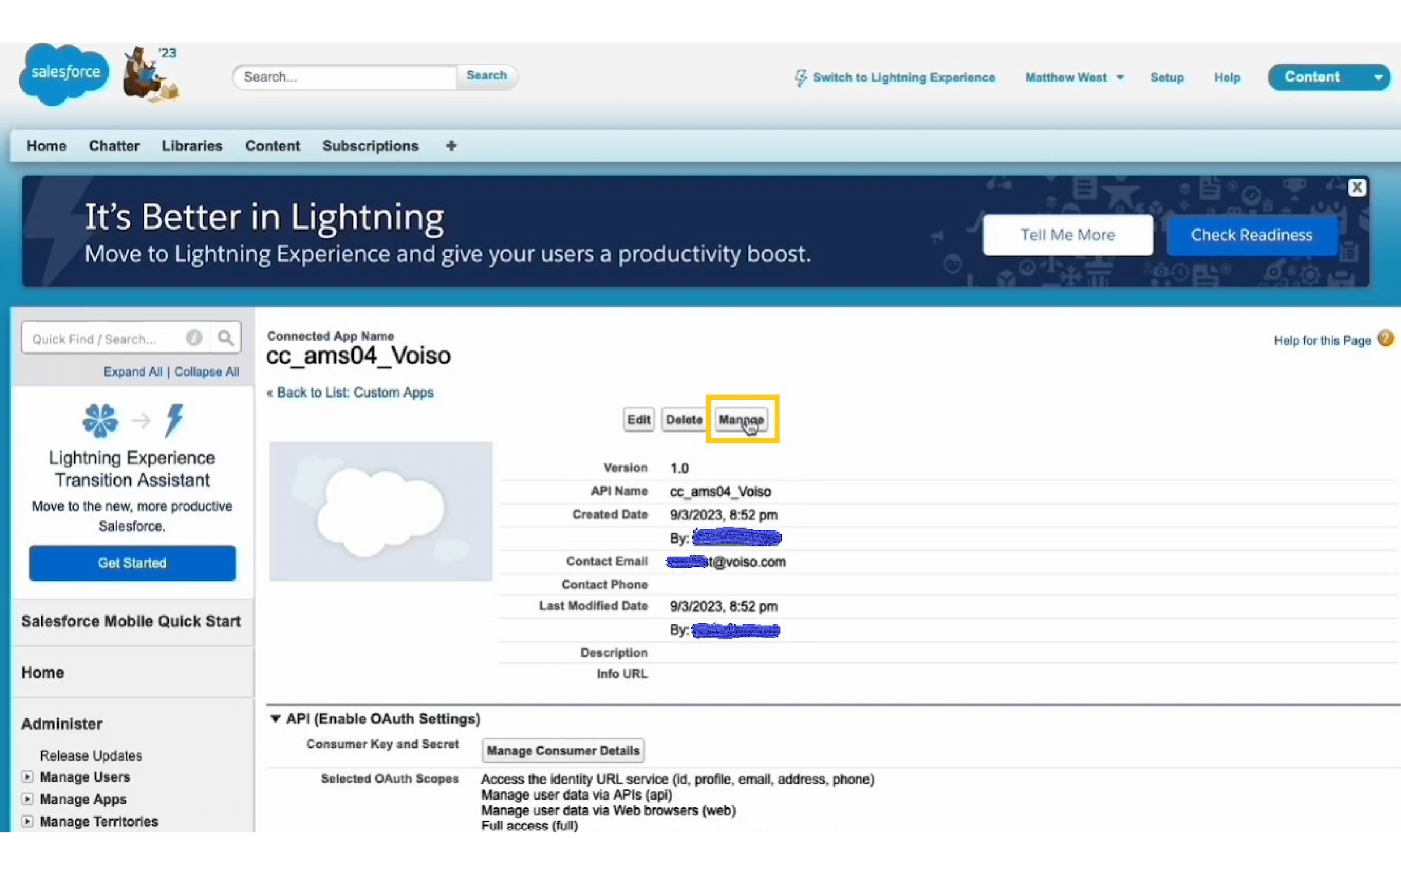Open the Help link in header
The width and height of the screenshot is (1401, 875).
tap(1227, 78)
